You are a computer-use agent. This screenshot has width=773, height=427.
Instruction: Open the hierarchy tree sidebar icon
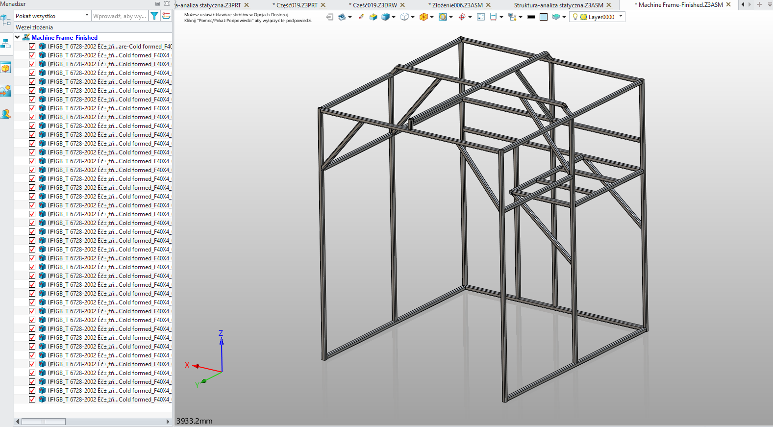pos(5,44)
